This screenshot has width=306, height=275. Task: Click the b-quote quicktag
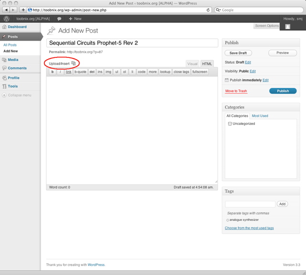click(80, 72)
